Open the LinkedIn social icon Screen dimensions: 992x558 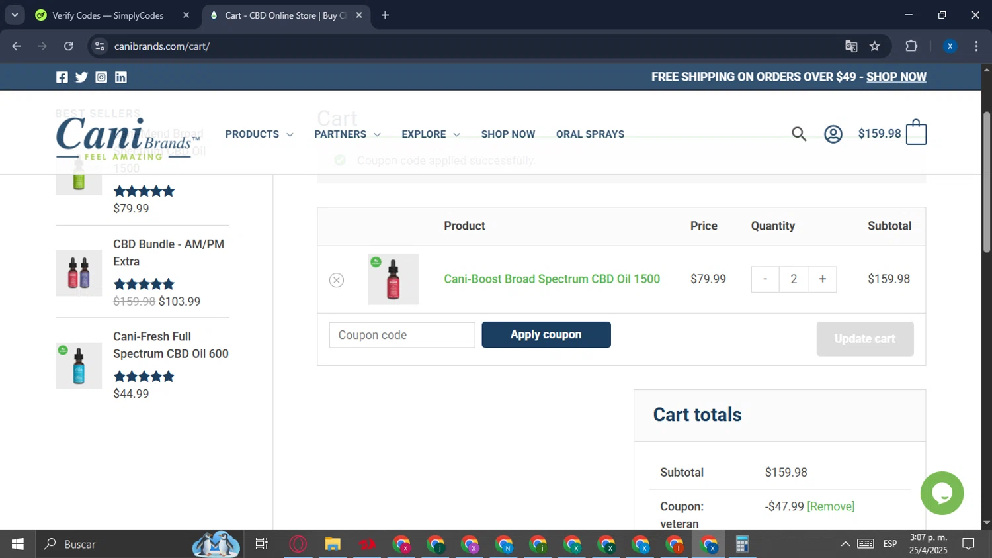121,77
